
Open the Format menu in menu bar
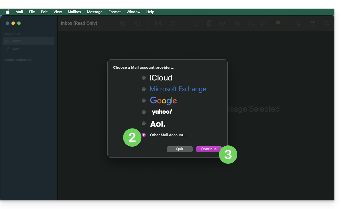[115, 12]
